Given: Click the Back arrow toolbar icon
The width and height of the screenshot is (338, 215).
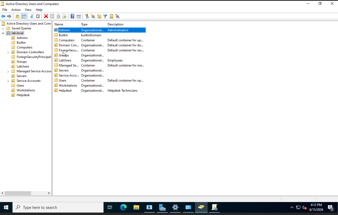Looking at the screenshot, I should click(x=3, y=16).
